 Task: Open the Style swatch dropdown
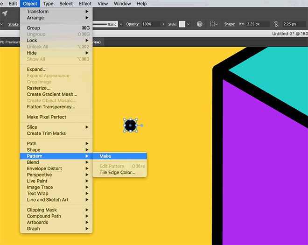[189, 24]
